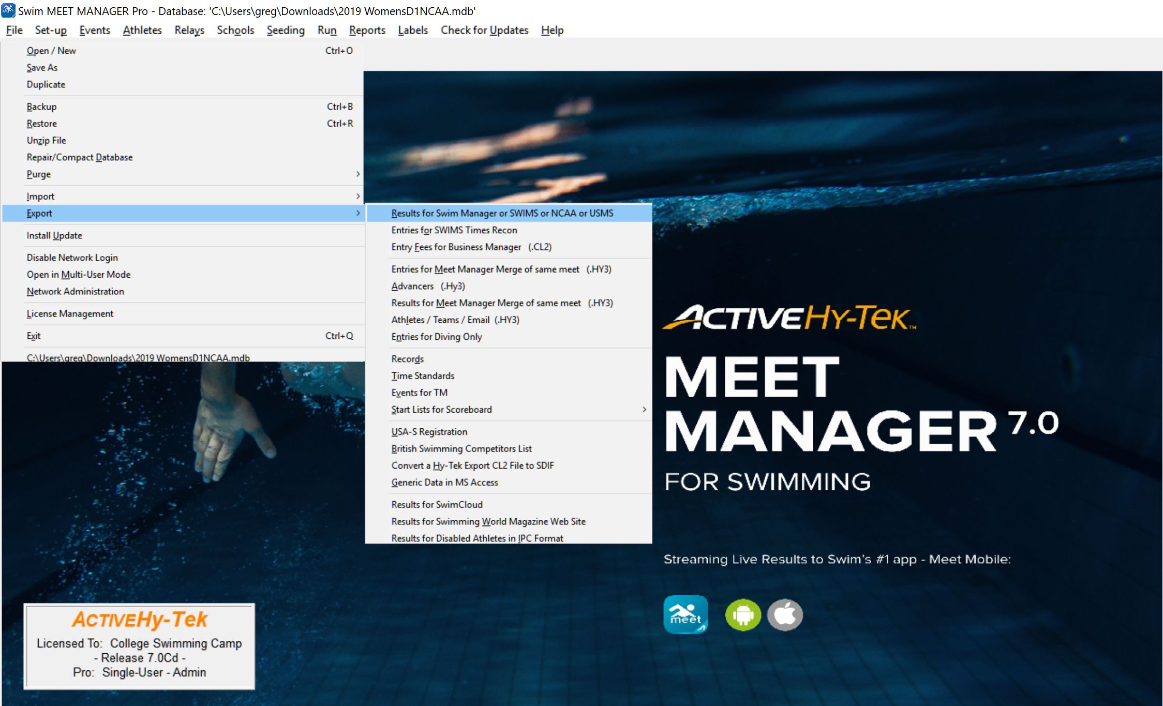
Task: Select Open in Multi-User Mode
Action: (x=183, y=275)
